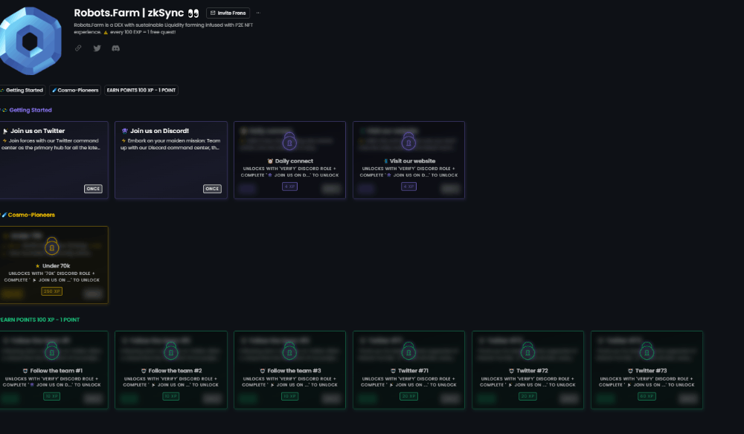This screenshot has height=434, width=744.
Task: Click ONCE badge on the Discord quest card
Action: pos(212,189)
